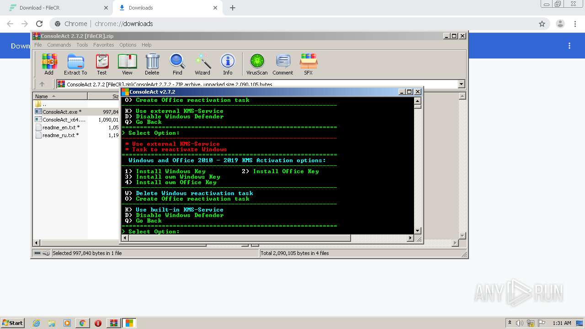Viewport: 585px width, 329px height.
Task: Click the Info toolbar icon
Action: coord(228,64)
